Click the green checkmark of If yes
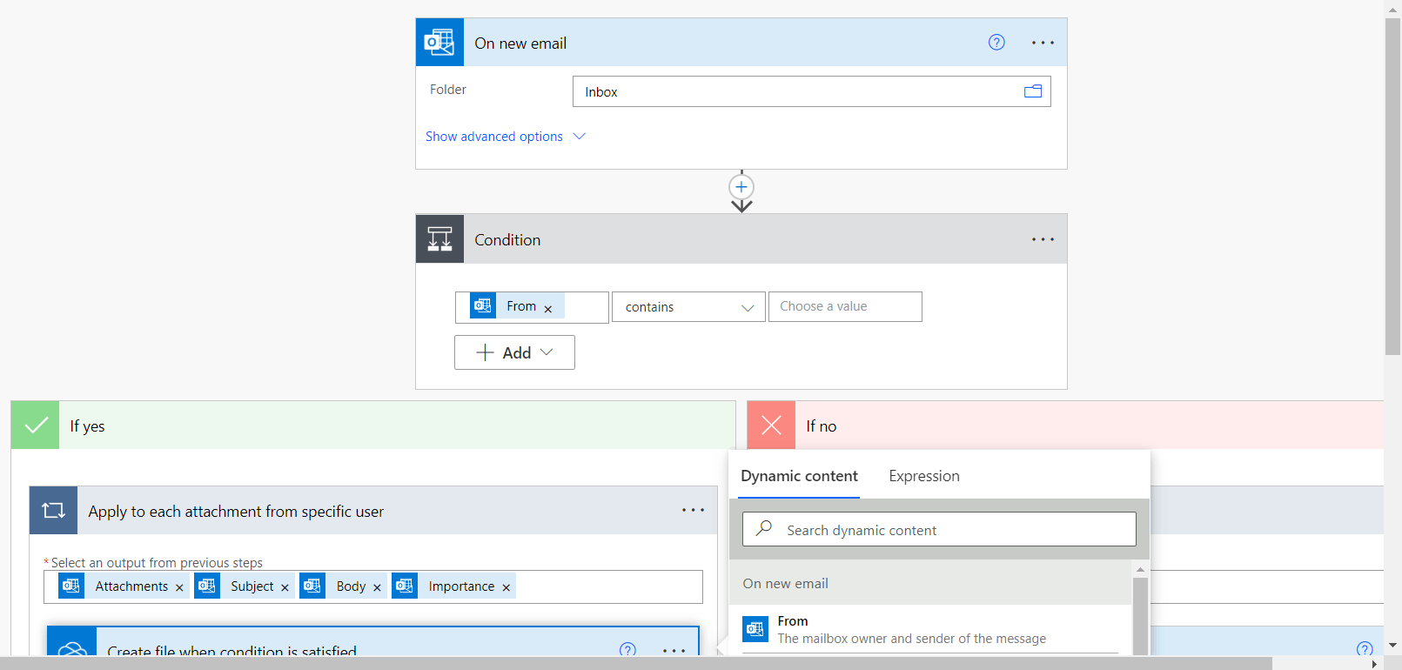Screen dimensions: 1402x670 click(x=36, y=425)
